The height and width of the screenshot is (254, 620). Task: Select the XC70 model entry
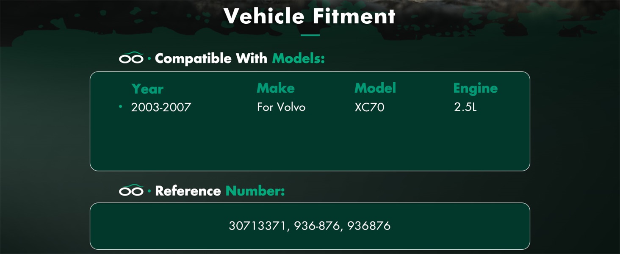coord(370,107)
